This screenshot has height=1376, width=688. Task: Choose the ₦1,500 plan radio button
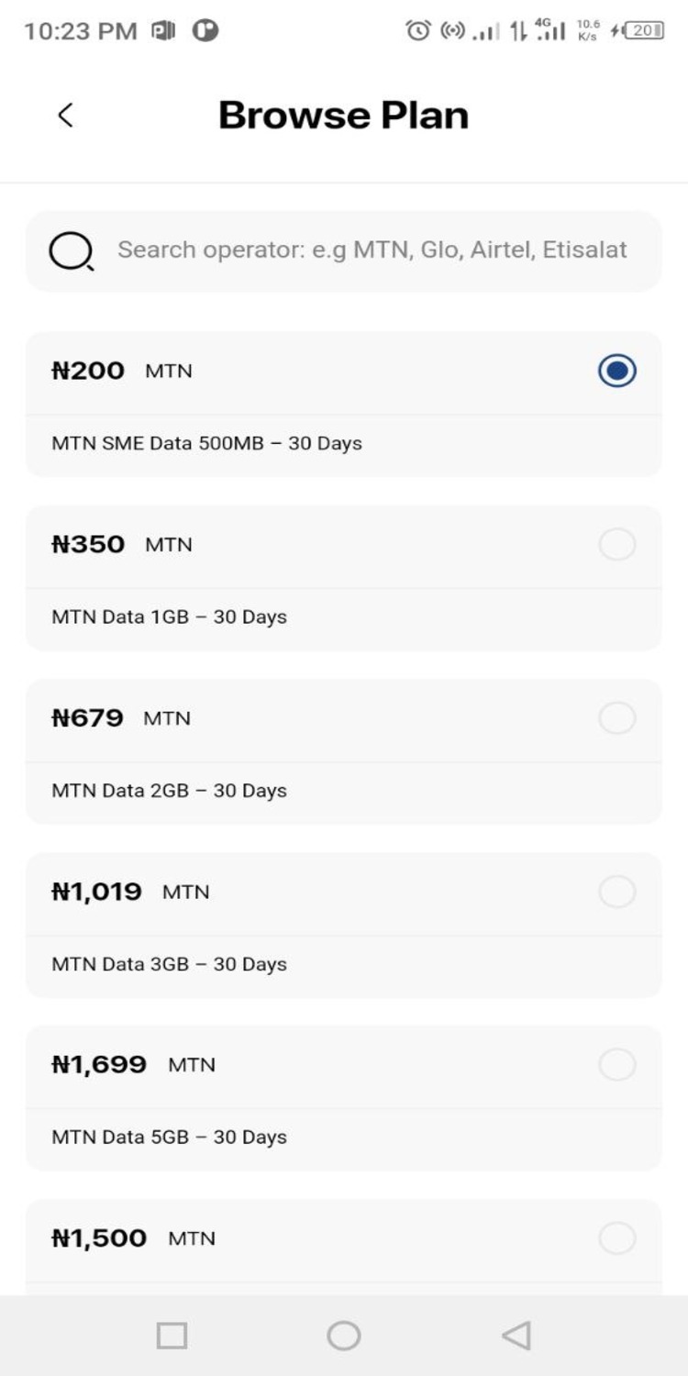(x=616, y=1238)
